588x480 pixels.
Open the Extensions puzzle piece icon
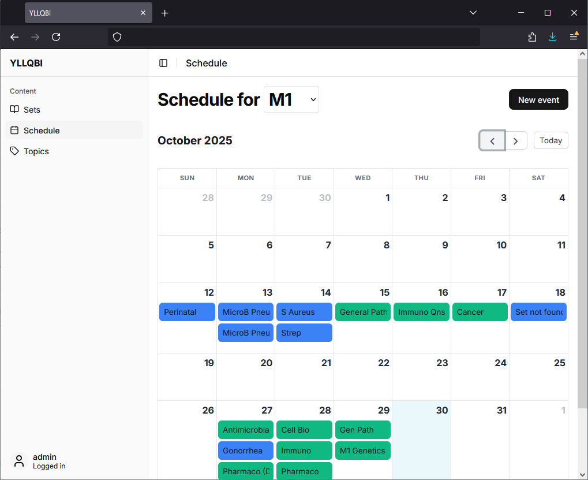coord(531,37)
